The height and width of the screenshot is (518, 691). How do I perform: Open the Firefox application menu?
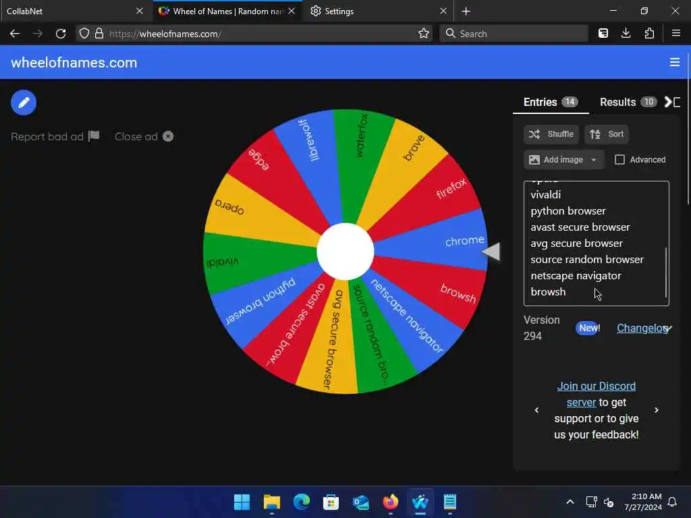pos(676,34)
